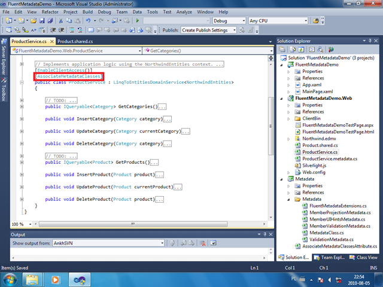The height and width of the screenshot is (287, 383).
Task: Open Windows Explorer from the taskbar
Action: [32, 280]
